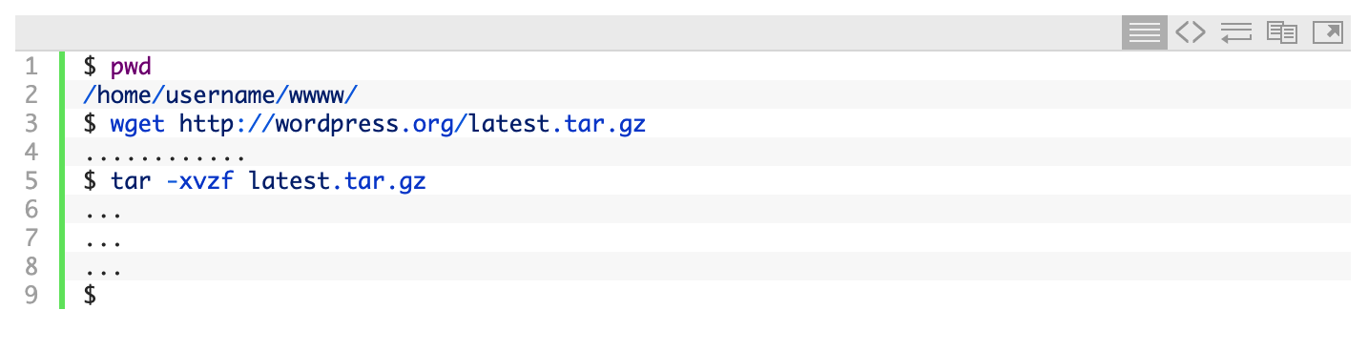Select line number 3 in the gutter
The height and width of the screenshot is (351, 1368).
coord(31,123)
